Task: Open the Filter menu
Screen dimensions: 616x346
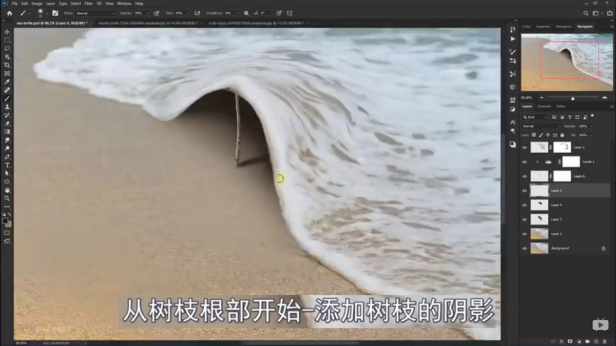Action: coord(89,3)
